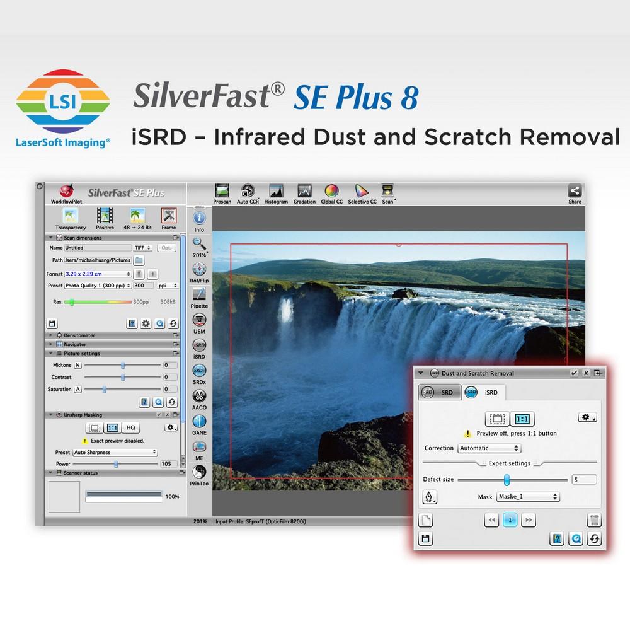Open the USM tool in sidebar
Image resolution: width=630 pixels, height=621 pixels.
coord(199,320)
